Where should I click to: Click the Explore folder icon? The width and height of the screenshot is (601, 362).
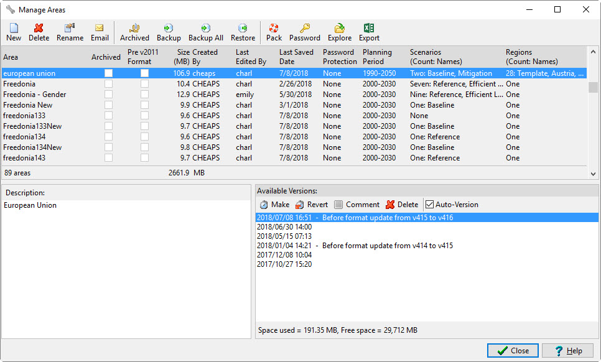(340, 28)
